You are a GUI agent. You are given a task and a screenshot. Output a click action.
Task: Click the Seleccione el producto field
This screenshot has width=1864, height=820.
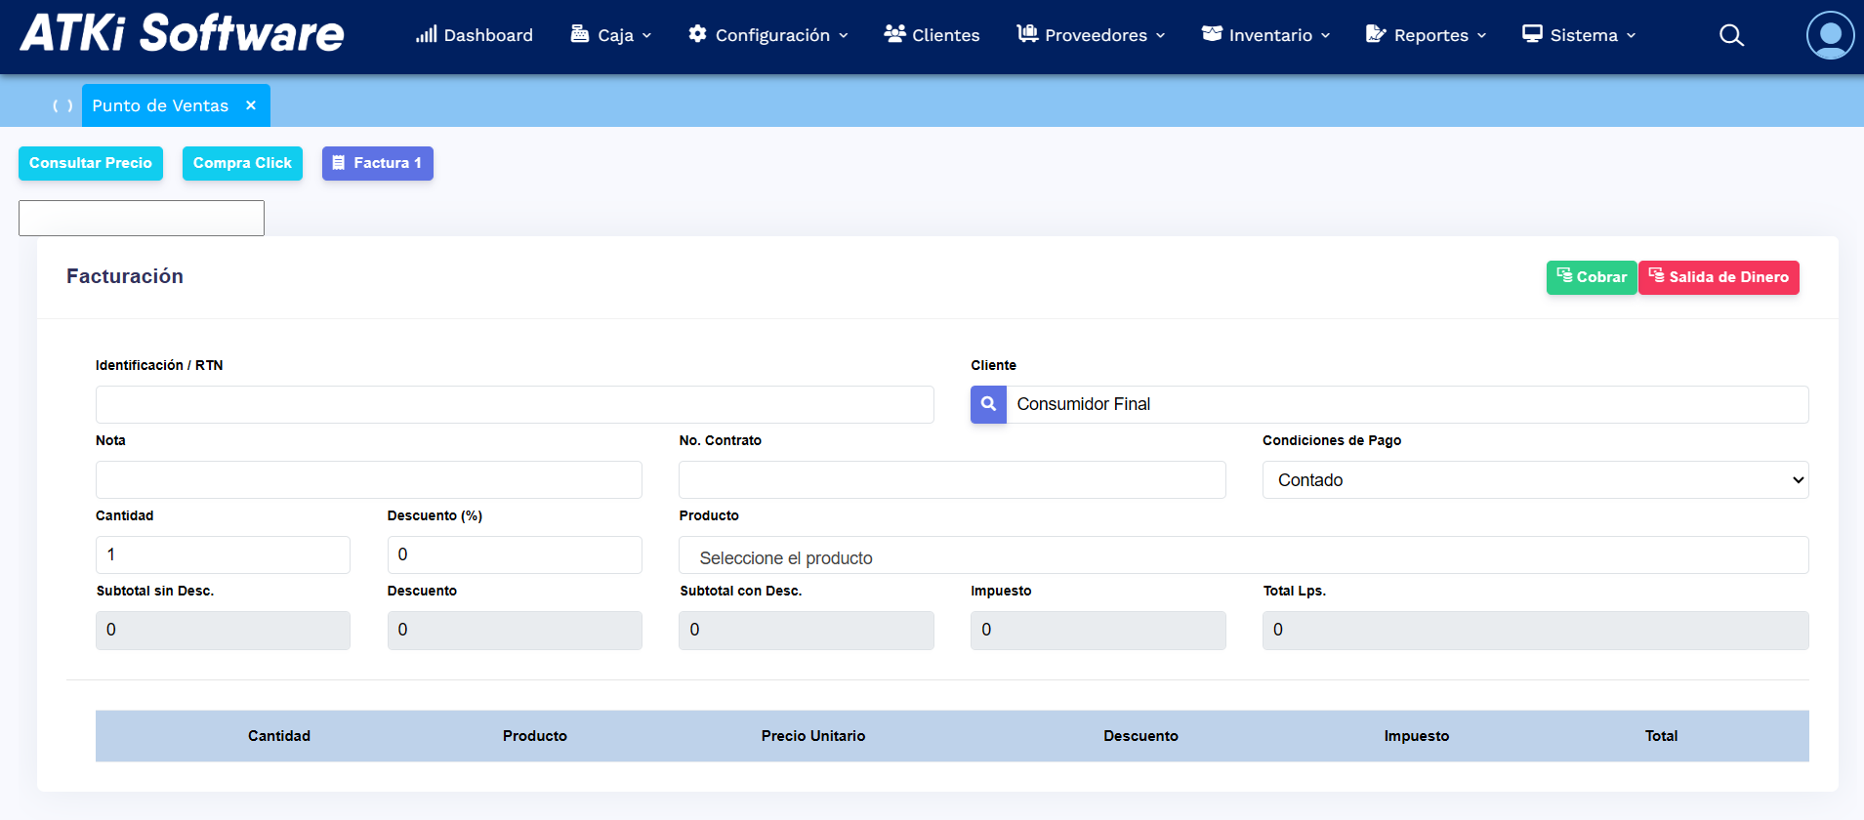pyautogui.click(x=1242, y=555)
